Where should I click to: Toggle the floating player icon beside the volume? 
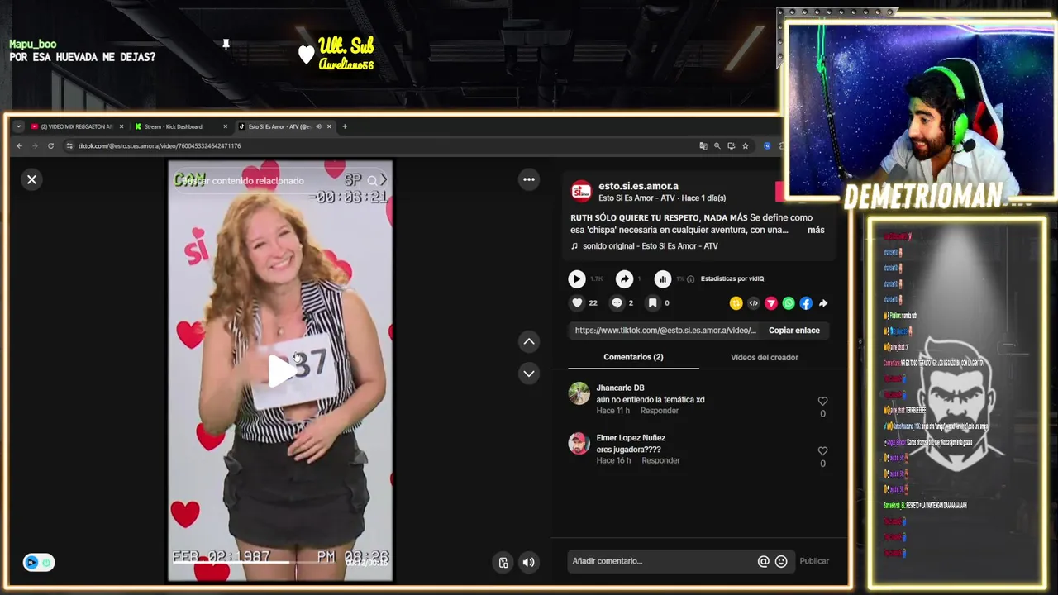click(503, 563)
